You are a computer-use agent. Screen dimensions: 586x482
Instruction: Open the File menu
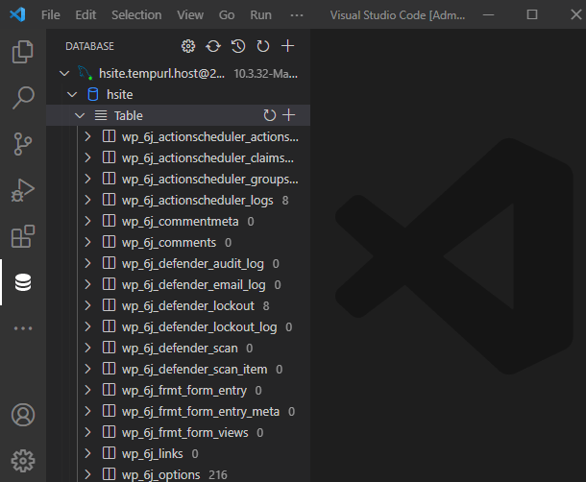point(51,15)
